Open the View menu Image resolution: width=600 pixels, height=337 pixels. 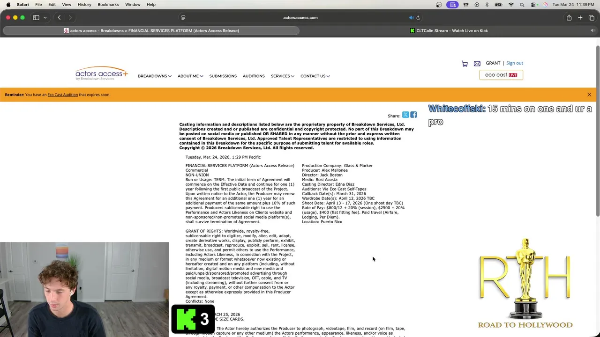pos(67,5)
